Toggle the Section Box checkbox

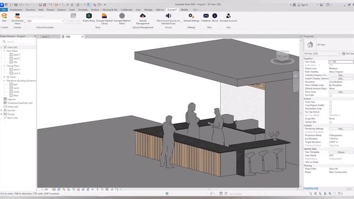tap(331, 122)
